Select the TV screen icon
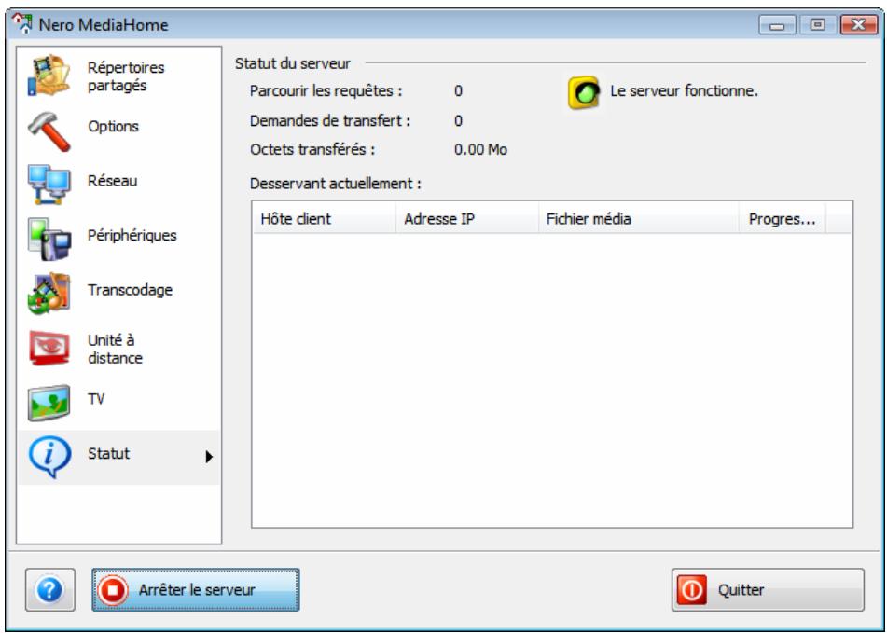The image size is (887, 633). [49, 403]
